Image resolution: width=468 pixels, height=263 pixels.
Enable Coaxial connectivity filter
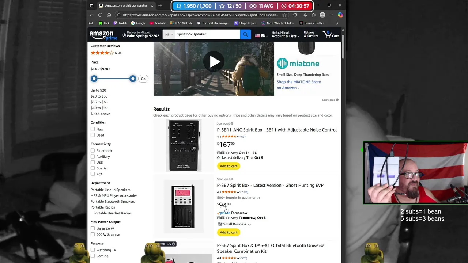93,168
